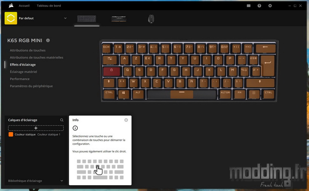Open the feedback message icon in title bar
The width and height of the screenshot is (309, 191).
click(x=248, y=6)
